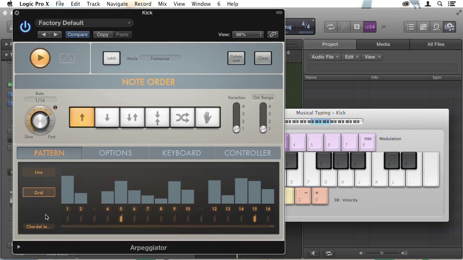Screen dimensions: 463x260
Task: Click the plug-in link chain icon
Action: pyautogui.click(x=273, y=34)
